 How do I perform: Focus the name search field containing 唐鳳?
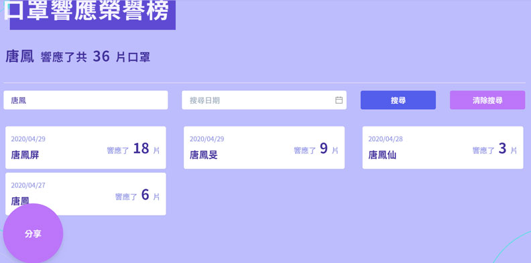click(x=86, y=100)
